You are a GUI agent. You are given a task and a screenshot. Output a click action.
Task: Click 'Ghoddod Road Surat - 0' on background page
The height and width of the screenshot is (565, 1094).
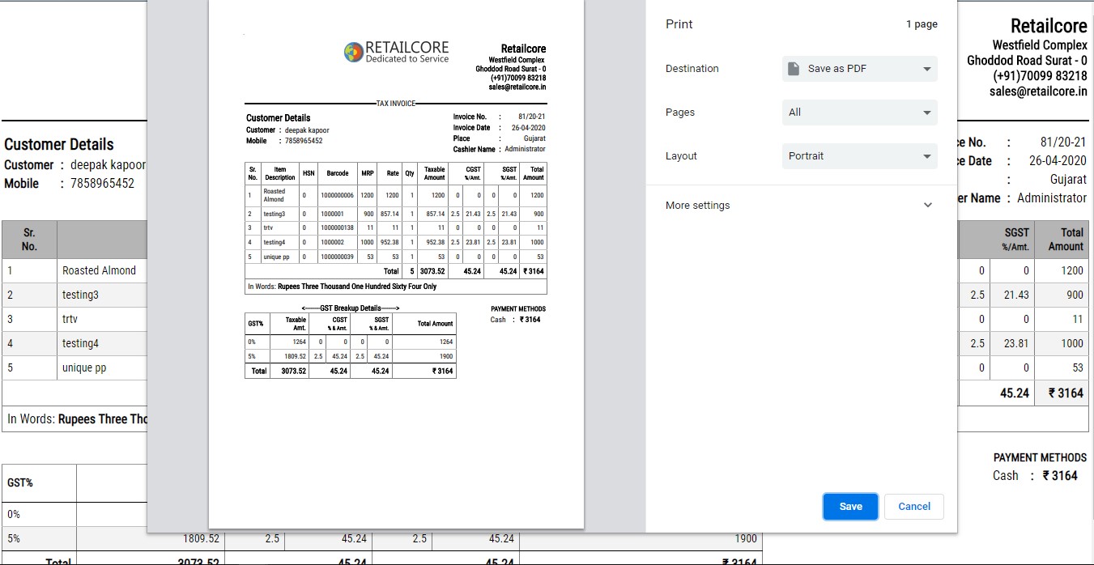point(1027,61)
